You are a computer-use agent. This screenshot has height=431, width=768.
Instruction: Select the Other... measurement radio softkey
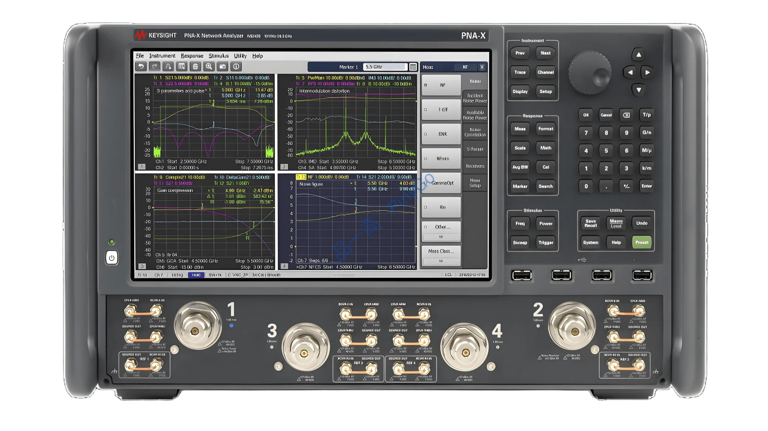click(441, 231)
